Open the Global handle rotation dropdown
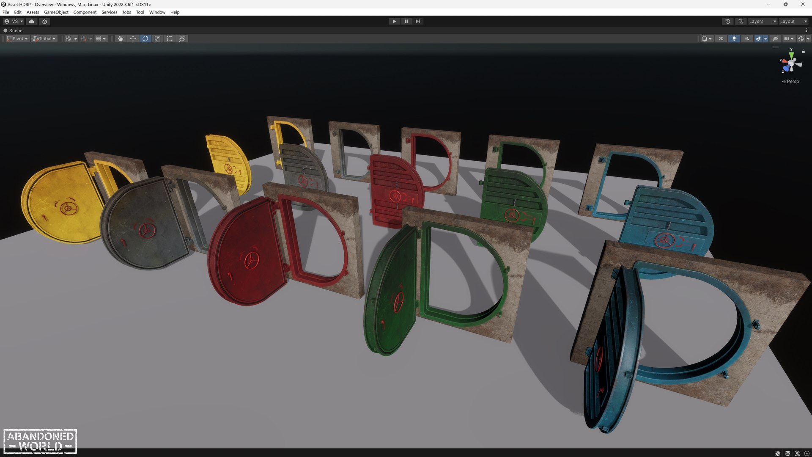This screenshot has height=457, width=812. [x=44, y=39]
